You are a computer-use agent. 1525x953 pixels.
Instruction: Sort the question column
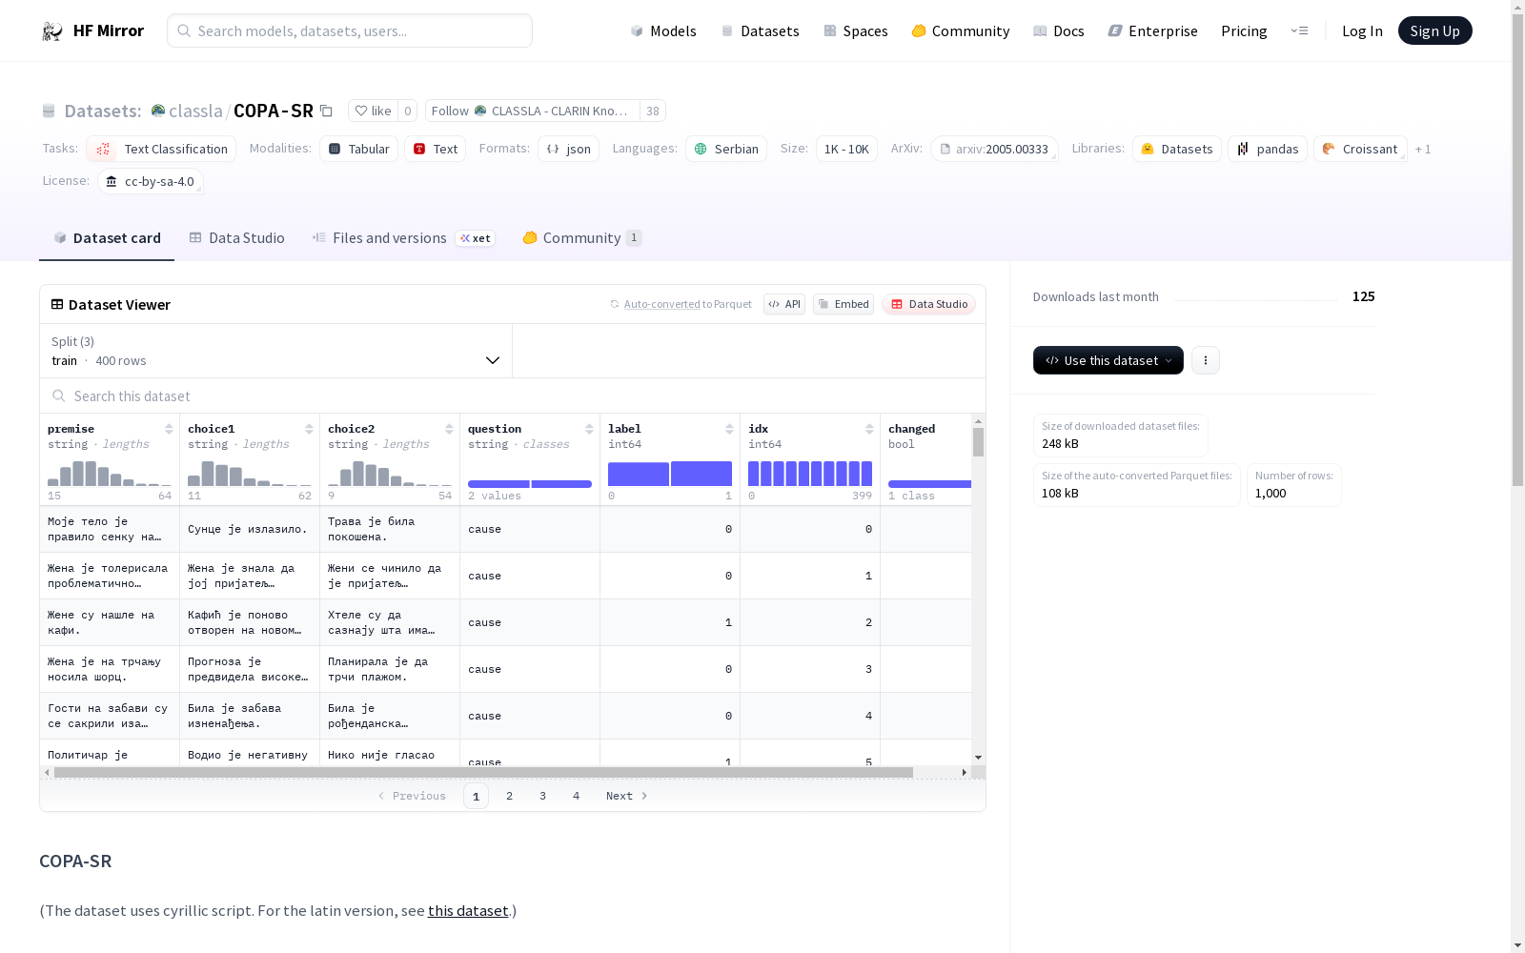589,429
